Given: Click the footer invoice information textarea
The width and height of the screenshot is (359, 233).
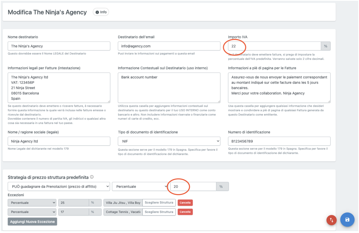Looking at the screenshot, I should 279,88.
